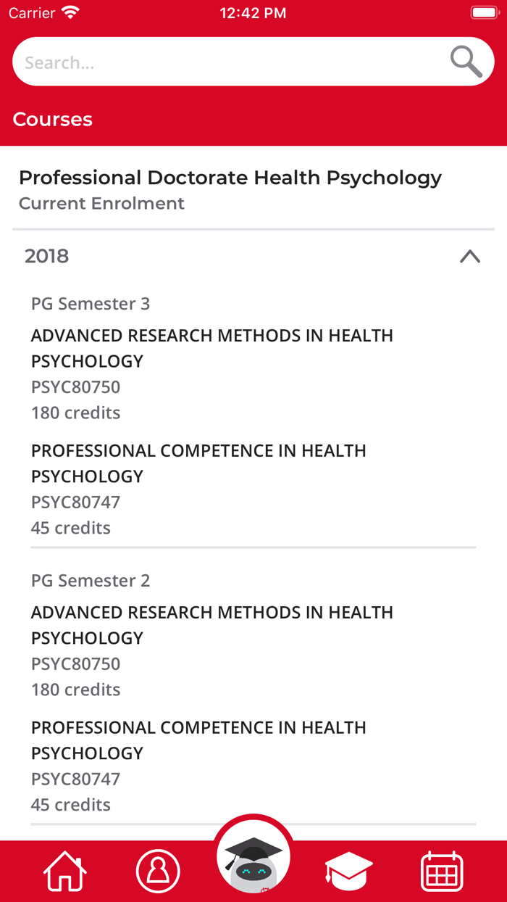The image size is (507, 902).
Task: Tap the magnifying glass search icon
Action: coord(466,62)
